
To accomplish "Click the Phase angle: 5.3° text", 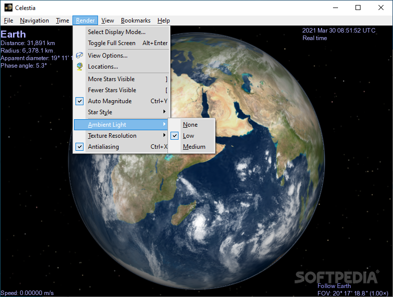I will [23, 66].
